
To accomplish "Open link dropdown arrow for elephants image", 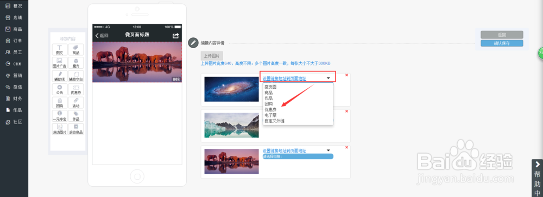I will 329,150.
